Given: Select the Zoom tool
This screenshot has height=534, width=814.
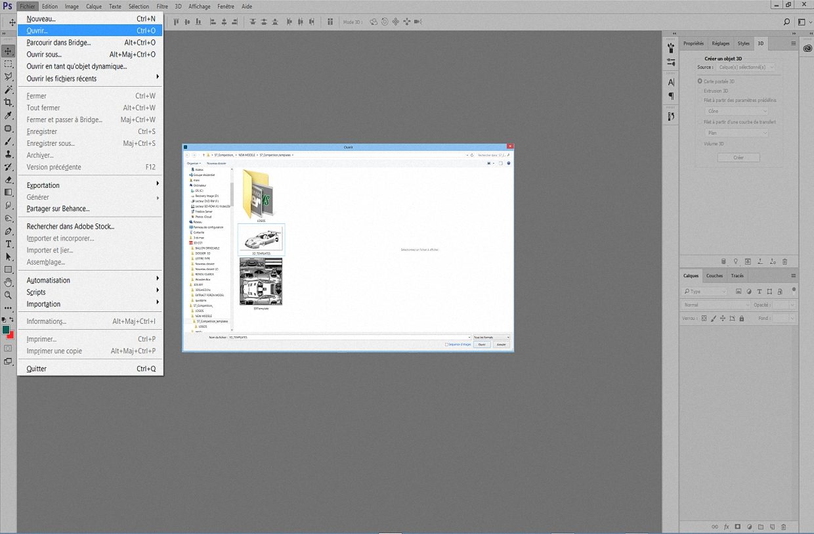Looking at the screenshot, I should pos(9,296).
